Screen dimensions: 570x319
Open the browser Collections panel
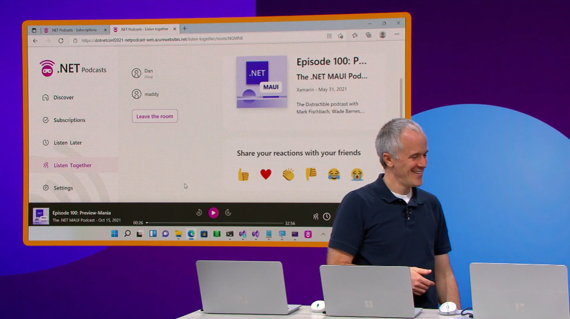point(369,35)
